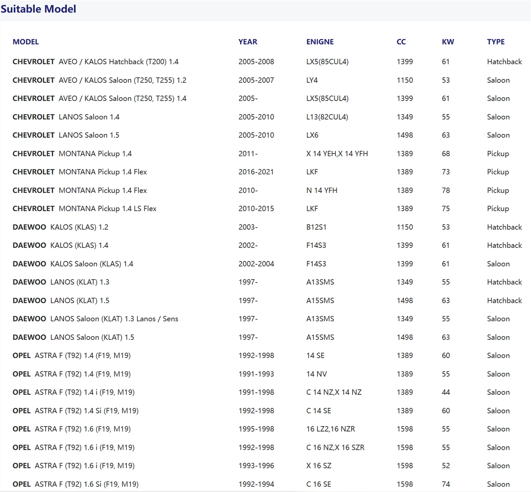Select the KW column header
This screenshot has width=531, height=492.
pos(448,42)
